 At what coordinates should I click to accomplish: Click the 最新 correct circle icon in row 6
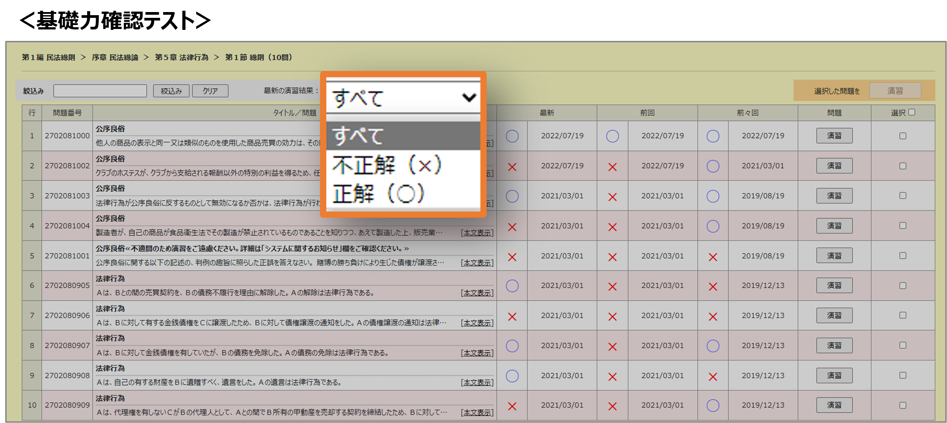512,286
